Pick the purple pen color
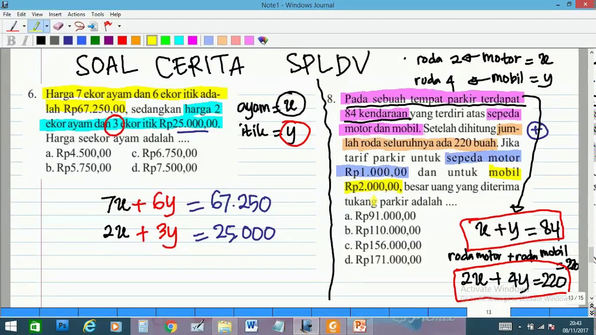The height and width of the screenshot is (335, 596). point(108,41)
